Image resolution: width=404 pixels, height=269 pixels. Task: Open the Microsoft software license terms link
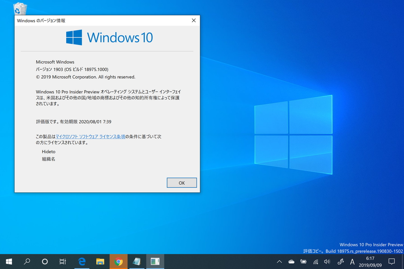90,136
